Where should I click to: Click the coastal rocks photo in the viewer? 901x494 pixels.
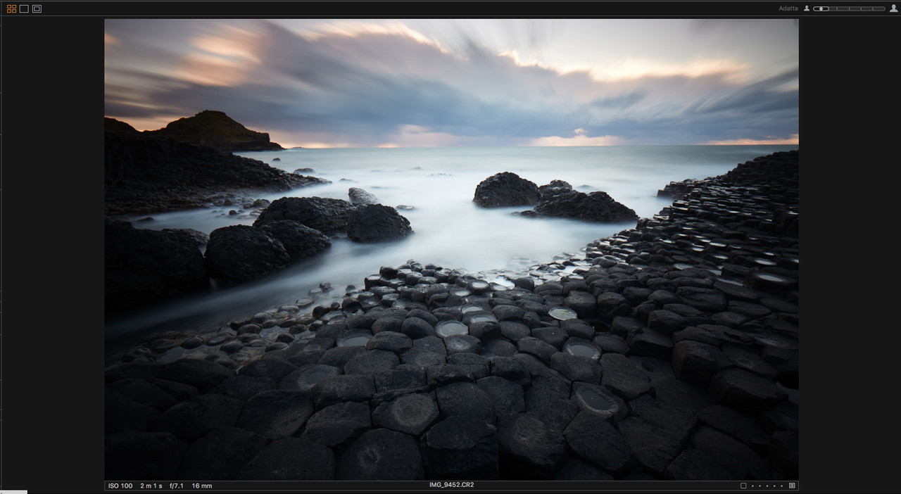(451, 249)
